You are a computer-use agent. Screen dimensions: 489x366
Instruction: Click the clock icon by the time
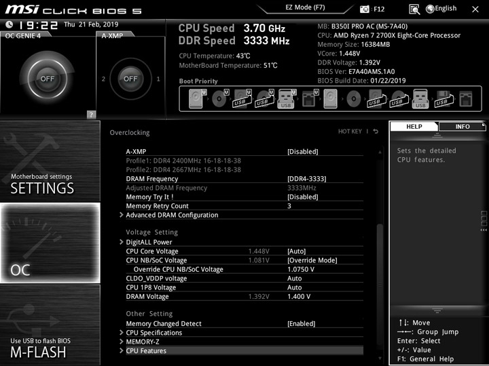(x=9, y=24)
